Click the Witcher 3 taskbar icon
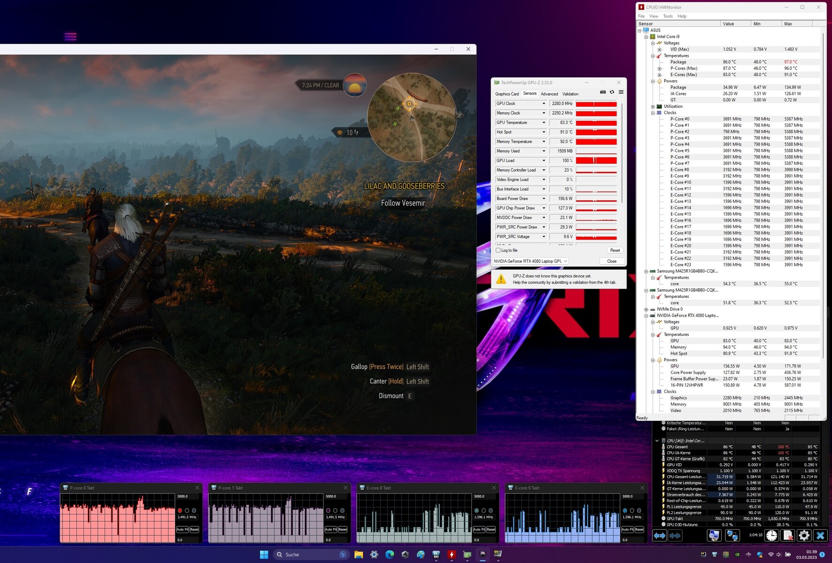Image resolution: width=832 pixels, height=563 pixels. pyautogui.click(x=483, y=555)
